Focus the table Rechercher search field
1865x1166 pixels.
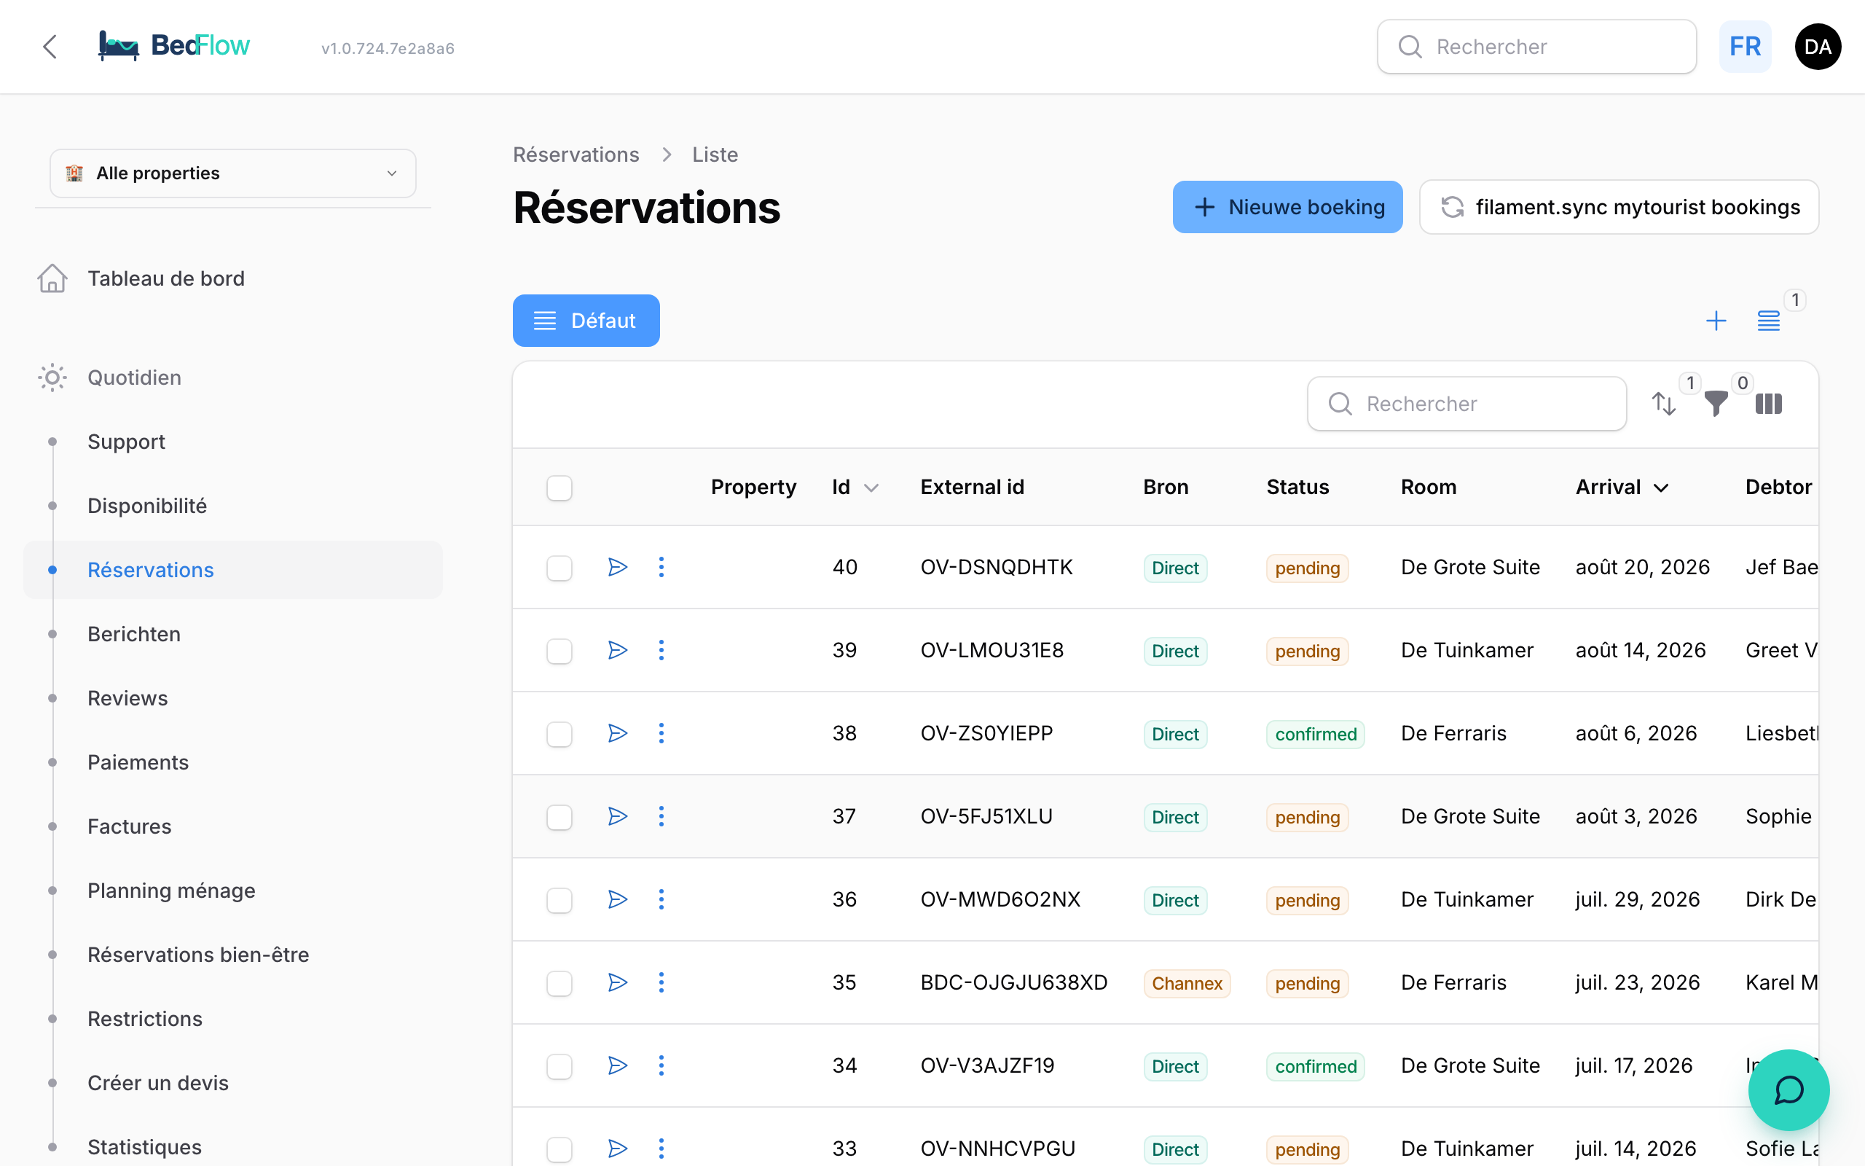coord(1467,403)
